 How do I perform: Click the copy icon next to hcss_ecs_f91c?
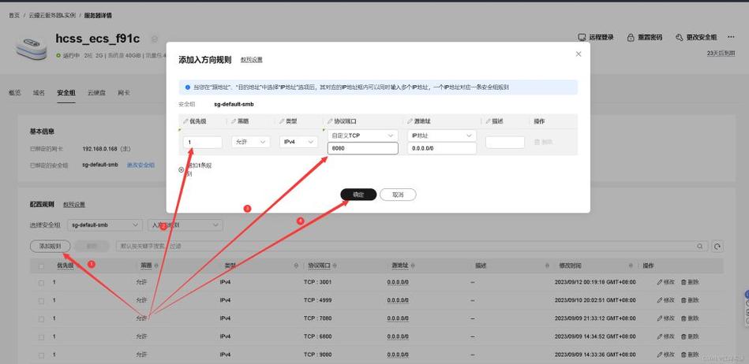(154, 39)
